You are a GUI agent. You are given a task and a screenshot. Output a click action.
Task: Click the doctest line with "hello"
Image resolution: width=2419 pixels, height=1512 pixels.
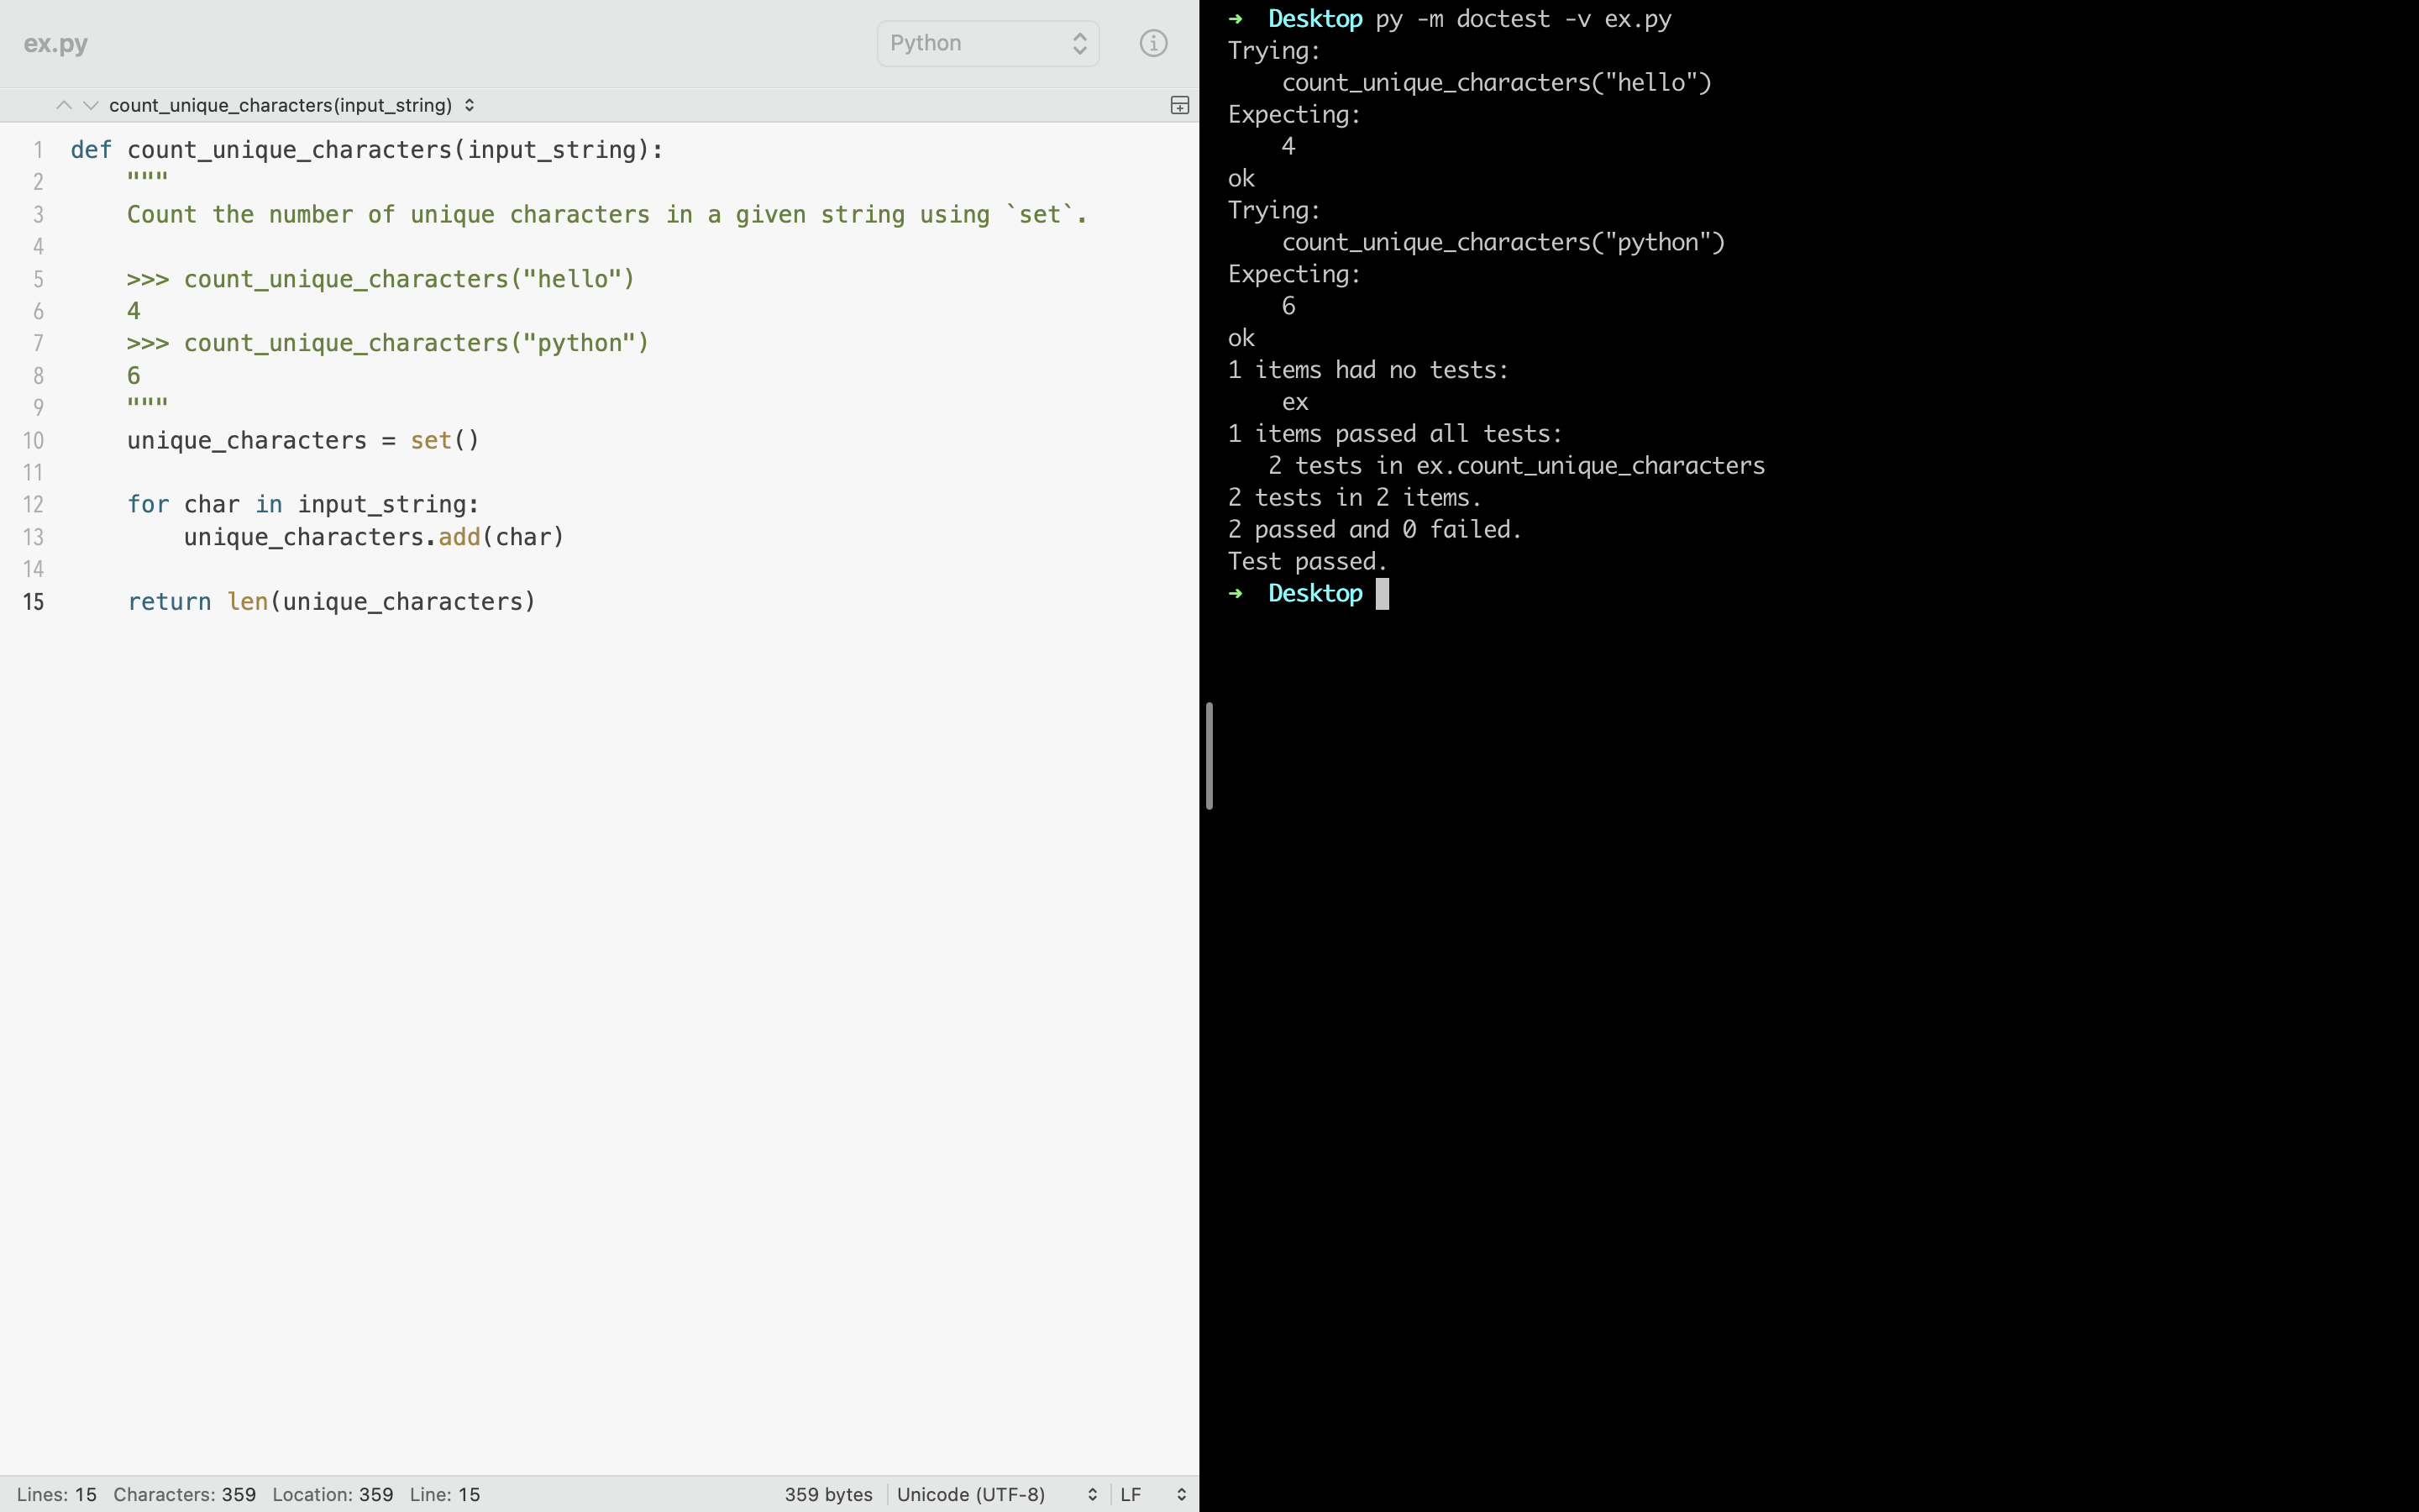pyautogui.click(x=380, y=279)
